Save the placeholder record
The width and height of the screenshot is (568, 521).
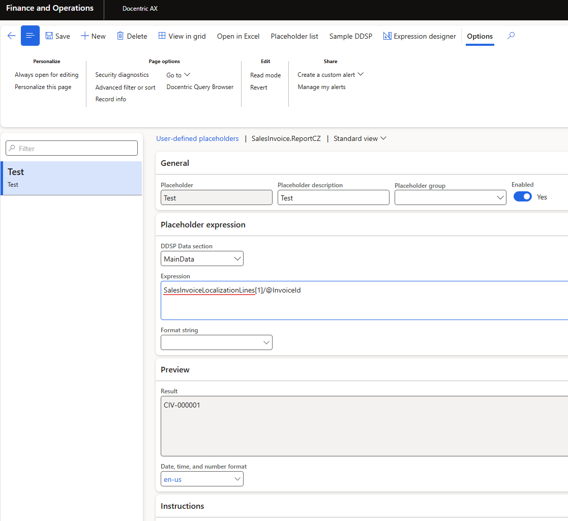(57, 36)
